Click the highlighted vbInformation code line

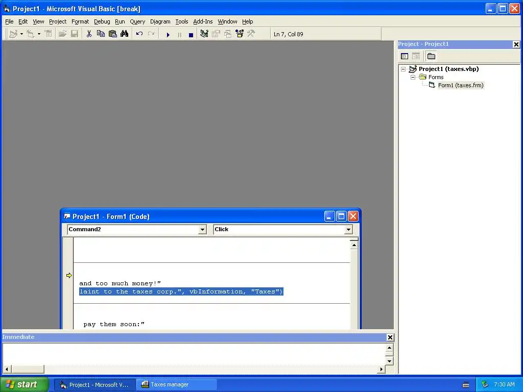pyautogui.click(x=181, y=291)
